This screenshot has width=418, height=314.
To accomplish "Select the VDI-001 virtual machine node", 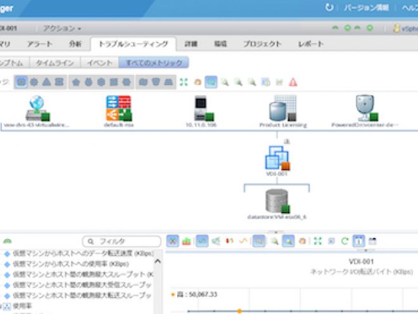I will pyautogui.click(x=277, y=158).
